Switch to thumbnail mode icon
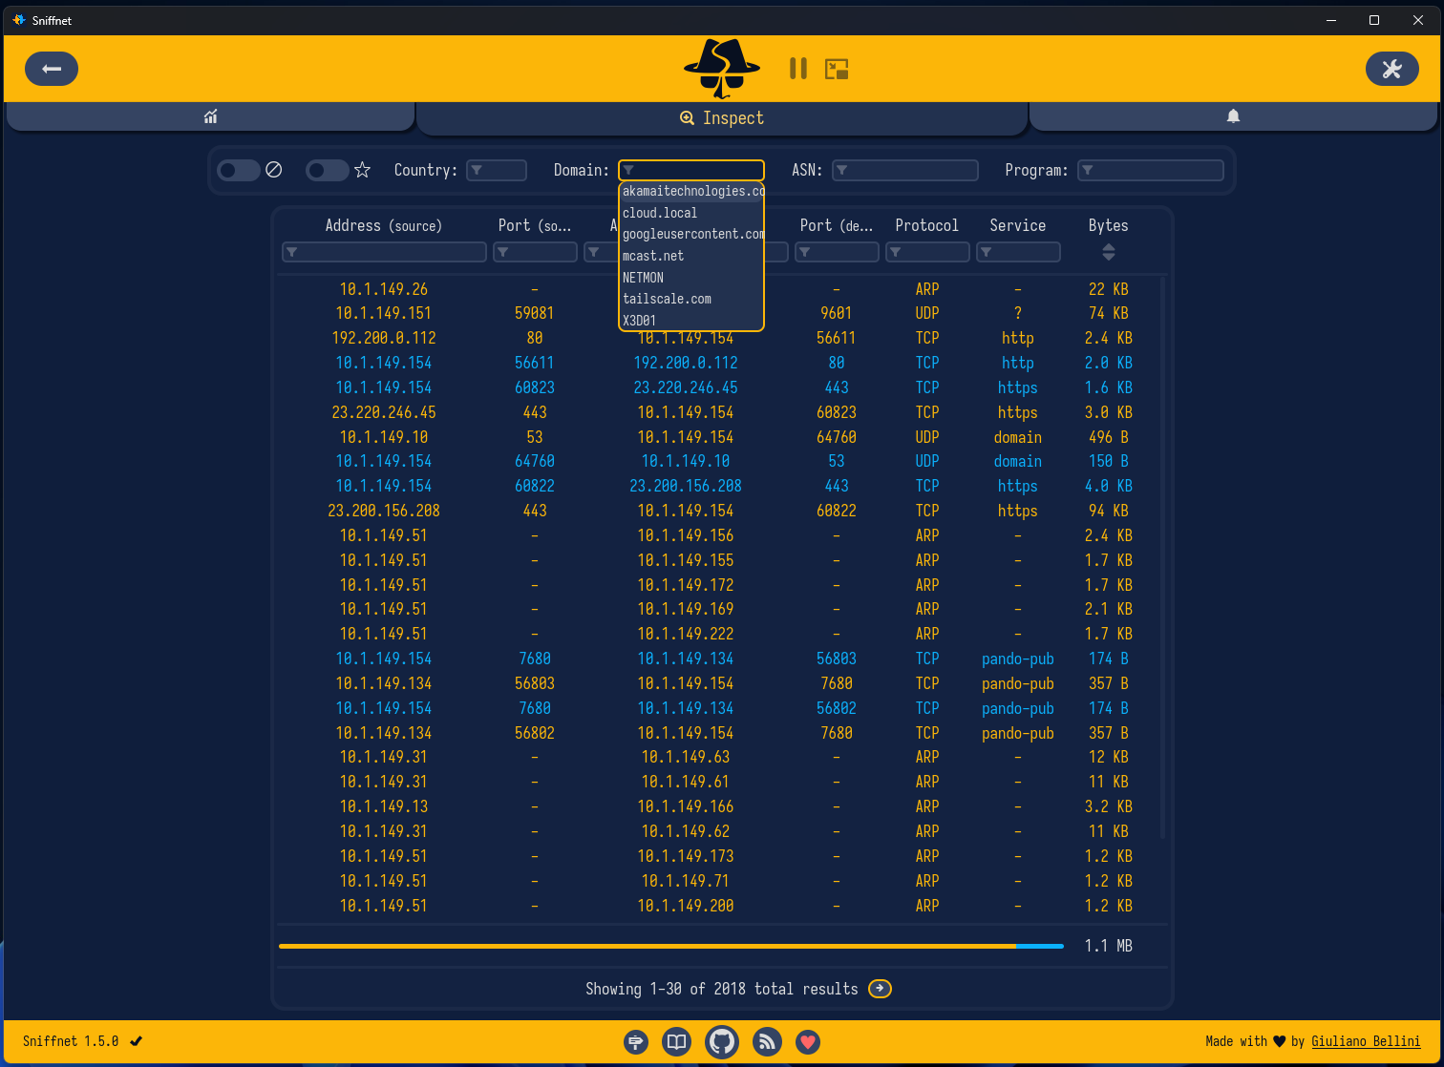Screen dimensions: 1444x1067 (837, 69)
